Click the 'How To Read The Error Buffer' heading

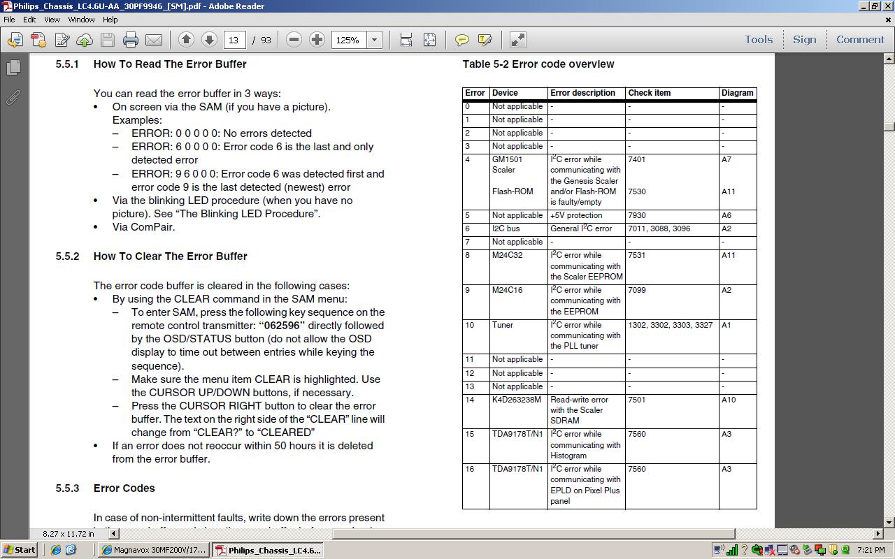170,64
